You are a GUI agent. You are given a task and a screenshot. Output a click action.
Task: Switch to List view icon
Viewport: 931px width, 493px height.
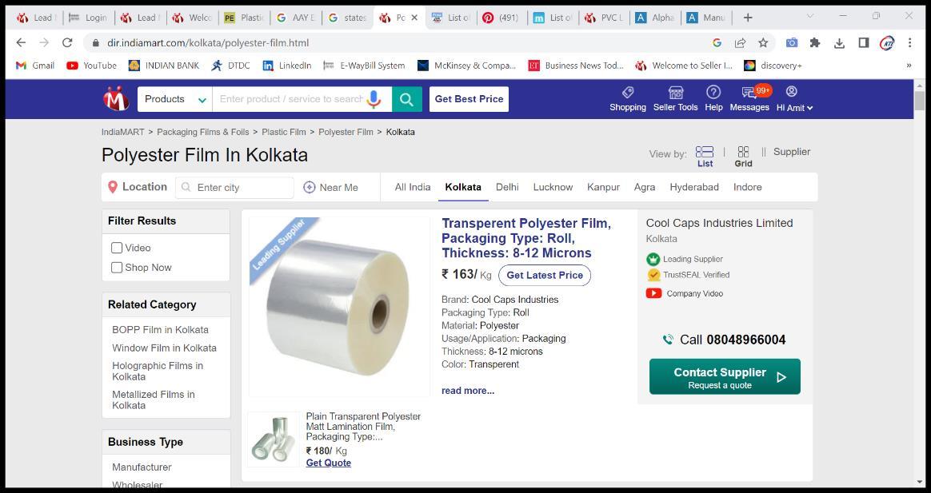705,152
